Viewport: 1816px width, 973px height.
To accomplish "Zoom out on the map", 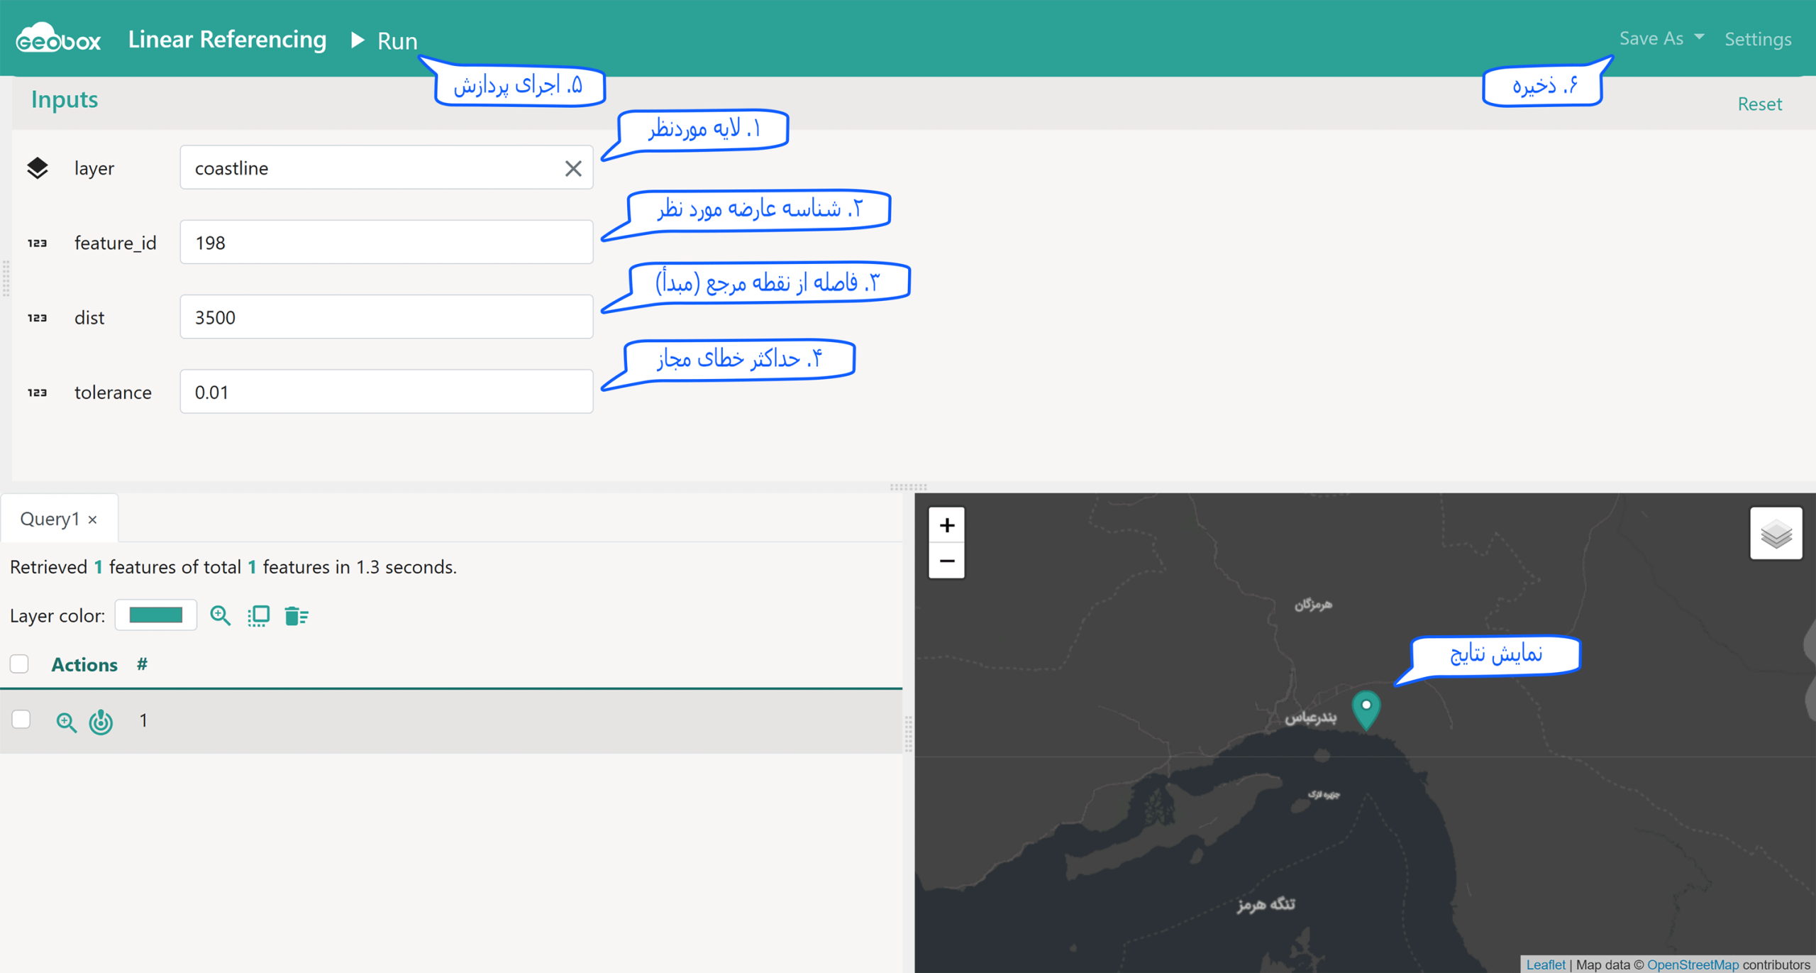I will point(946,561).
